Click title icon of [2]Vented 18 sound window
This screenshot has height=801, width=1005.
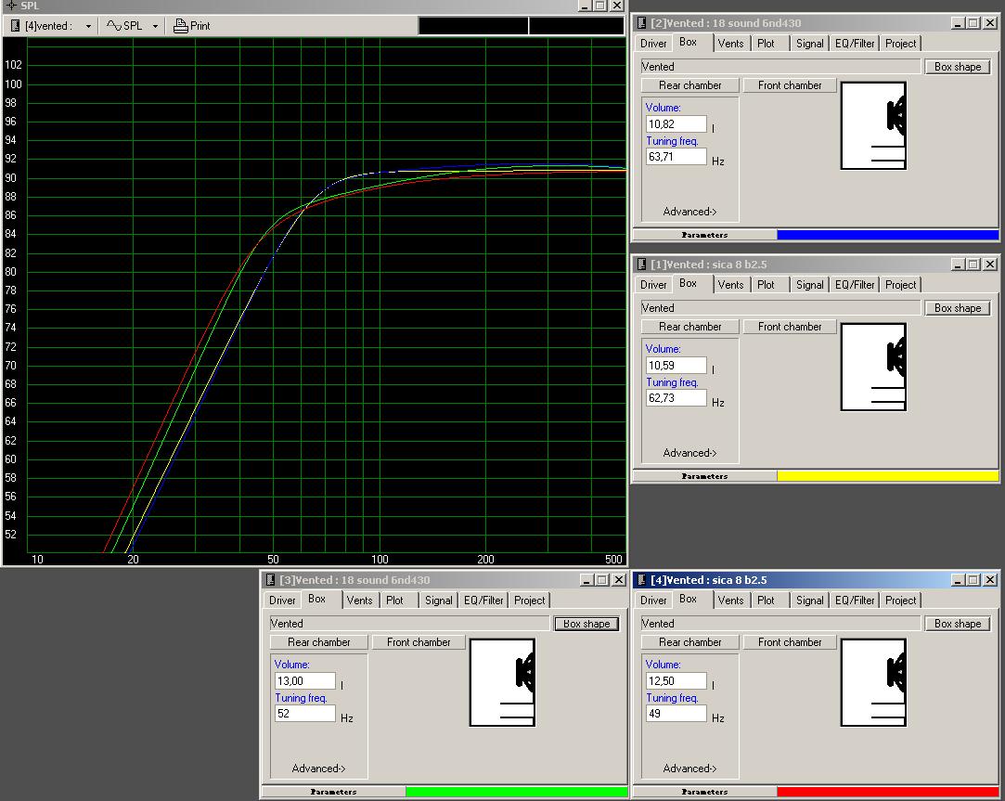click(641, 23)
